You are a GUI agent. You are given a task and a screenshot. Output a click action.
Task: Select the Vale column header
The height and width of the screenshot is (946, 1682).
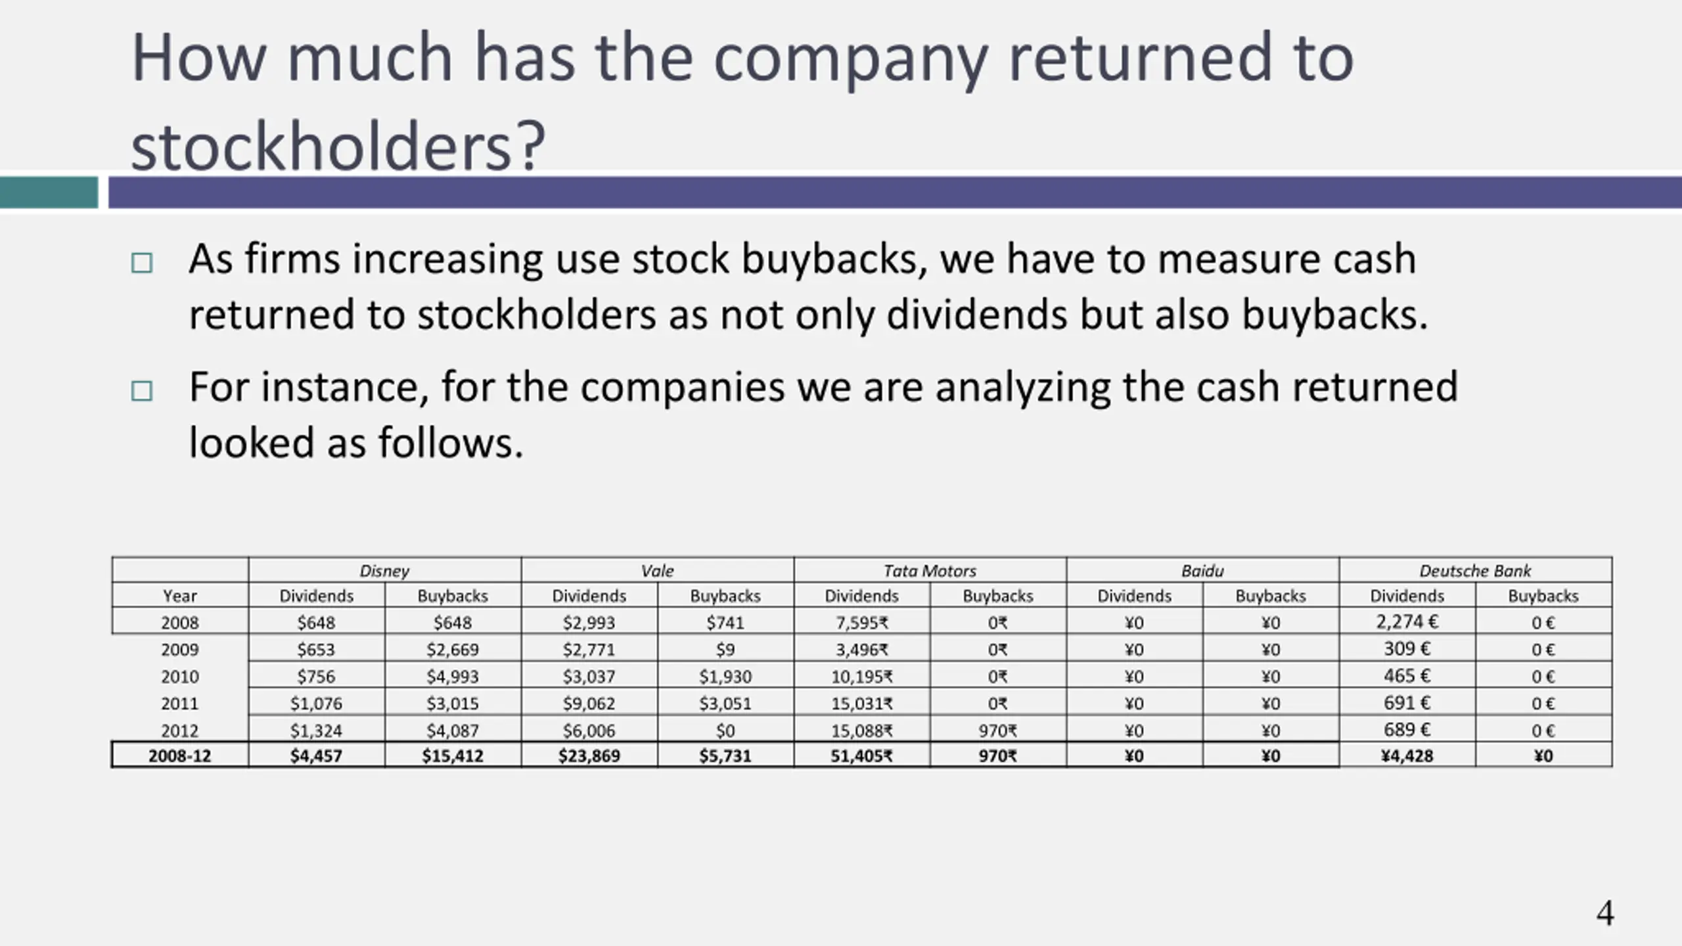(x=658, y=570)
